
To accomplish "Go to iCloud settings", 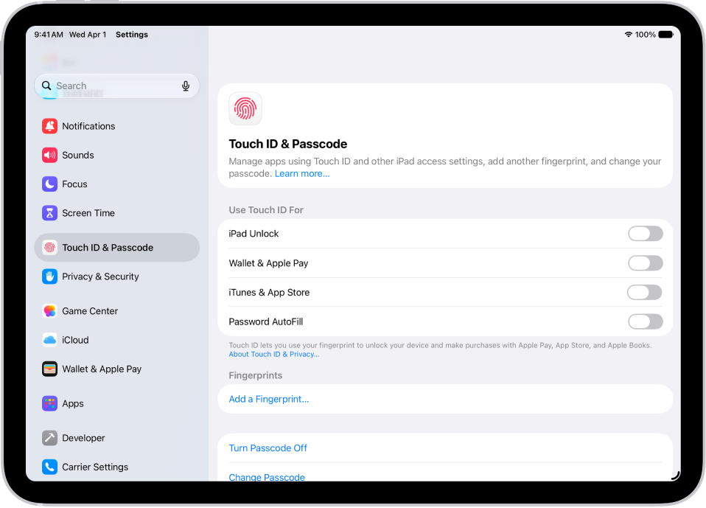I will [117, 340].
